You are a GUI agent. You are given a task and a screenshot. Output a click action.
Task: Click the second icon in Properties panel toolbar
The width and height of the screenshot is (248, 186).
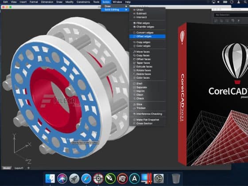point(222,20)
